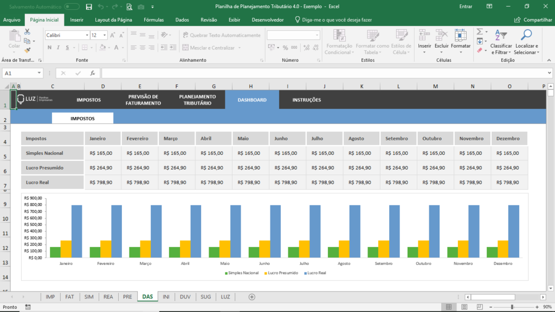Click the Compartilhar button
555x312 pixels.
click(x=533, y=19)
